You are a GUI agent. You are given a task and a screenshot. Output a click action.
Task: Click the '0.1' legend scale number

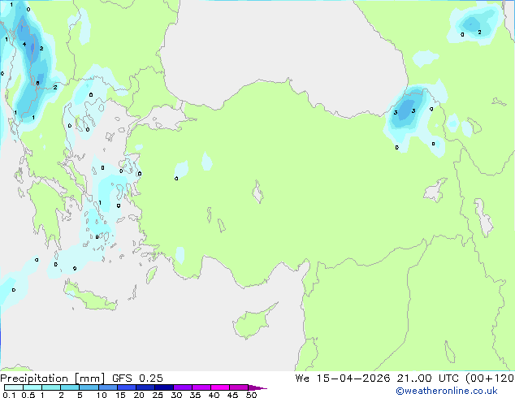click(9, 395)
